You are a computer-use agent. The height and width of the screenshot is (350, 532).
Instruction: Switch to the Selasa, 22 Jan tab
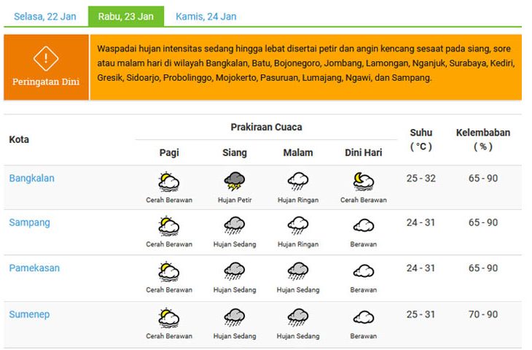[x=45, y=16]
